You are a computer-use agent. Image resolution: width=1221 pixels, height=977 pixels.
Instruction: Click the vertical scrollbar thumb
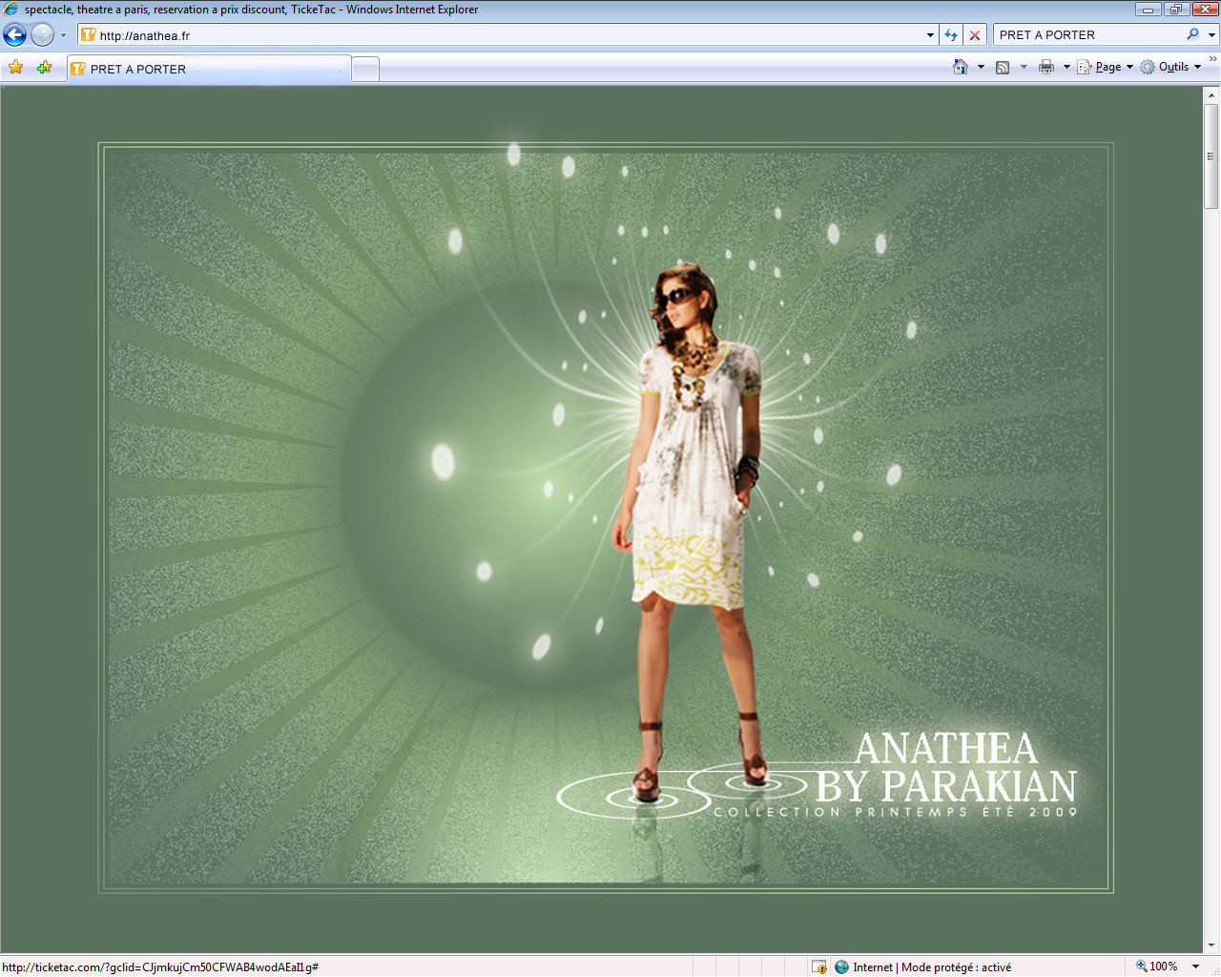click(x=1211, y=156)
